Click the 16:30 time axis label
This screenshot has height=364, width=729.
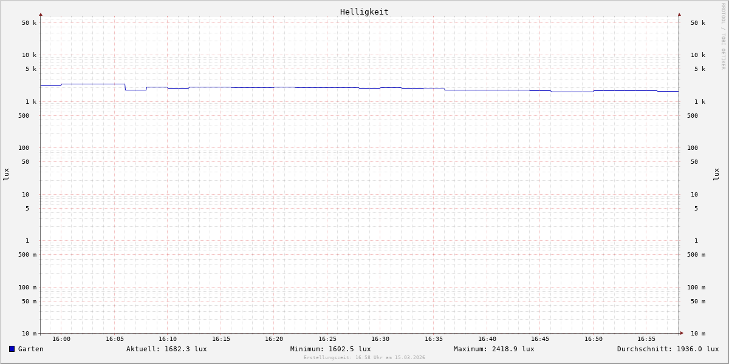click(x=380, y=339)
